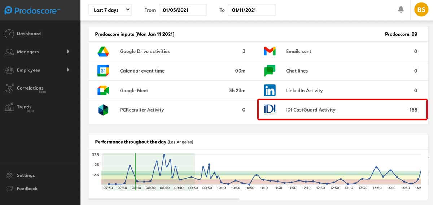Click Calendar event time label
Screen dimensions: 433x205
(142, 71)
